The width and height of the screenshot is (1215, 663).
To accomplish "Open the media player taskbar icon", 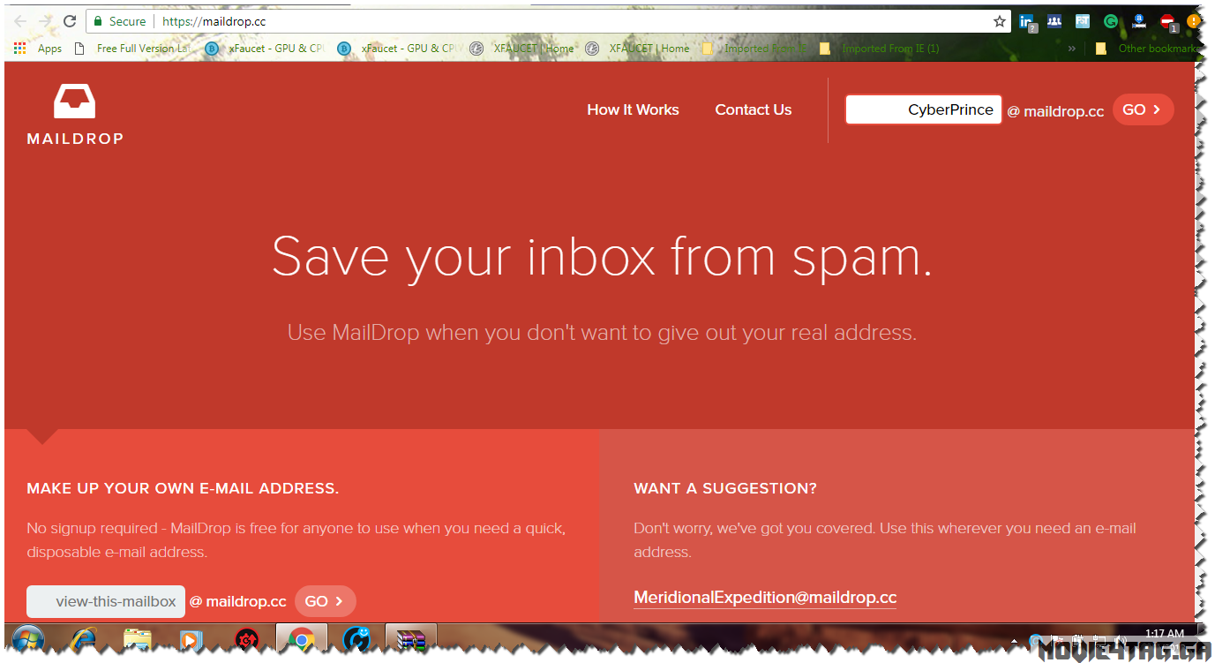I will (x=190, y=639).
